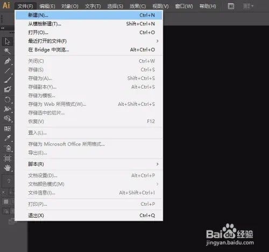Select the Magic Wand tool
This screenshot has width=269, height=252.
8,51
